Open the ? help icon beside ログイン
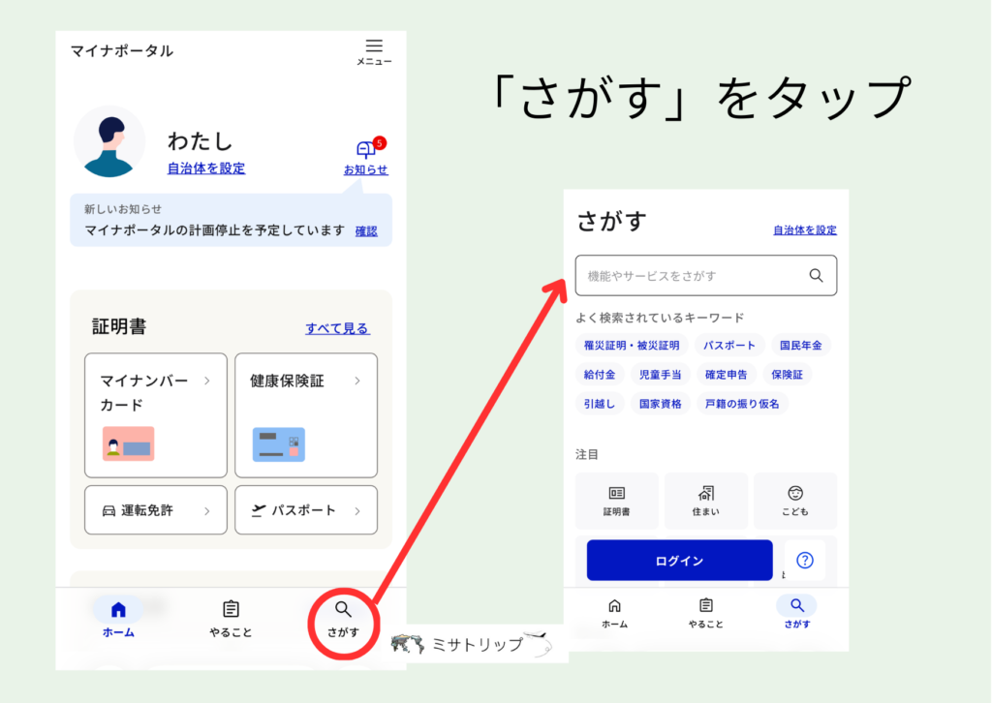992x703 pixels. tap(805, 560)
